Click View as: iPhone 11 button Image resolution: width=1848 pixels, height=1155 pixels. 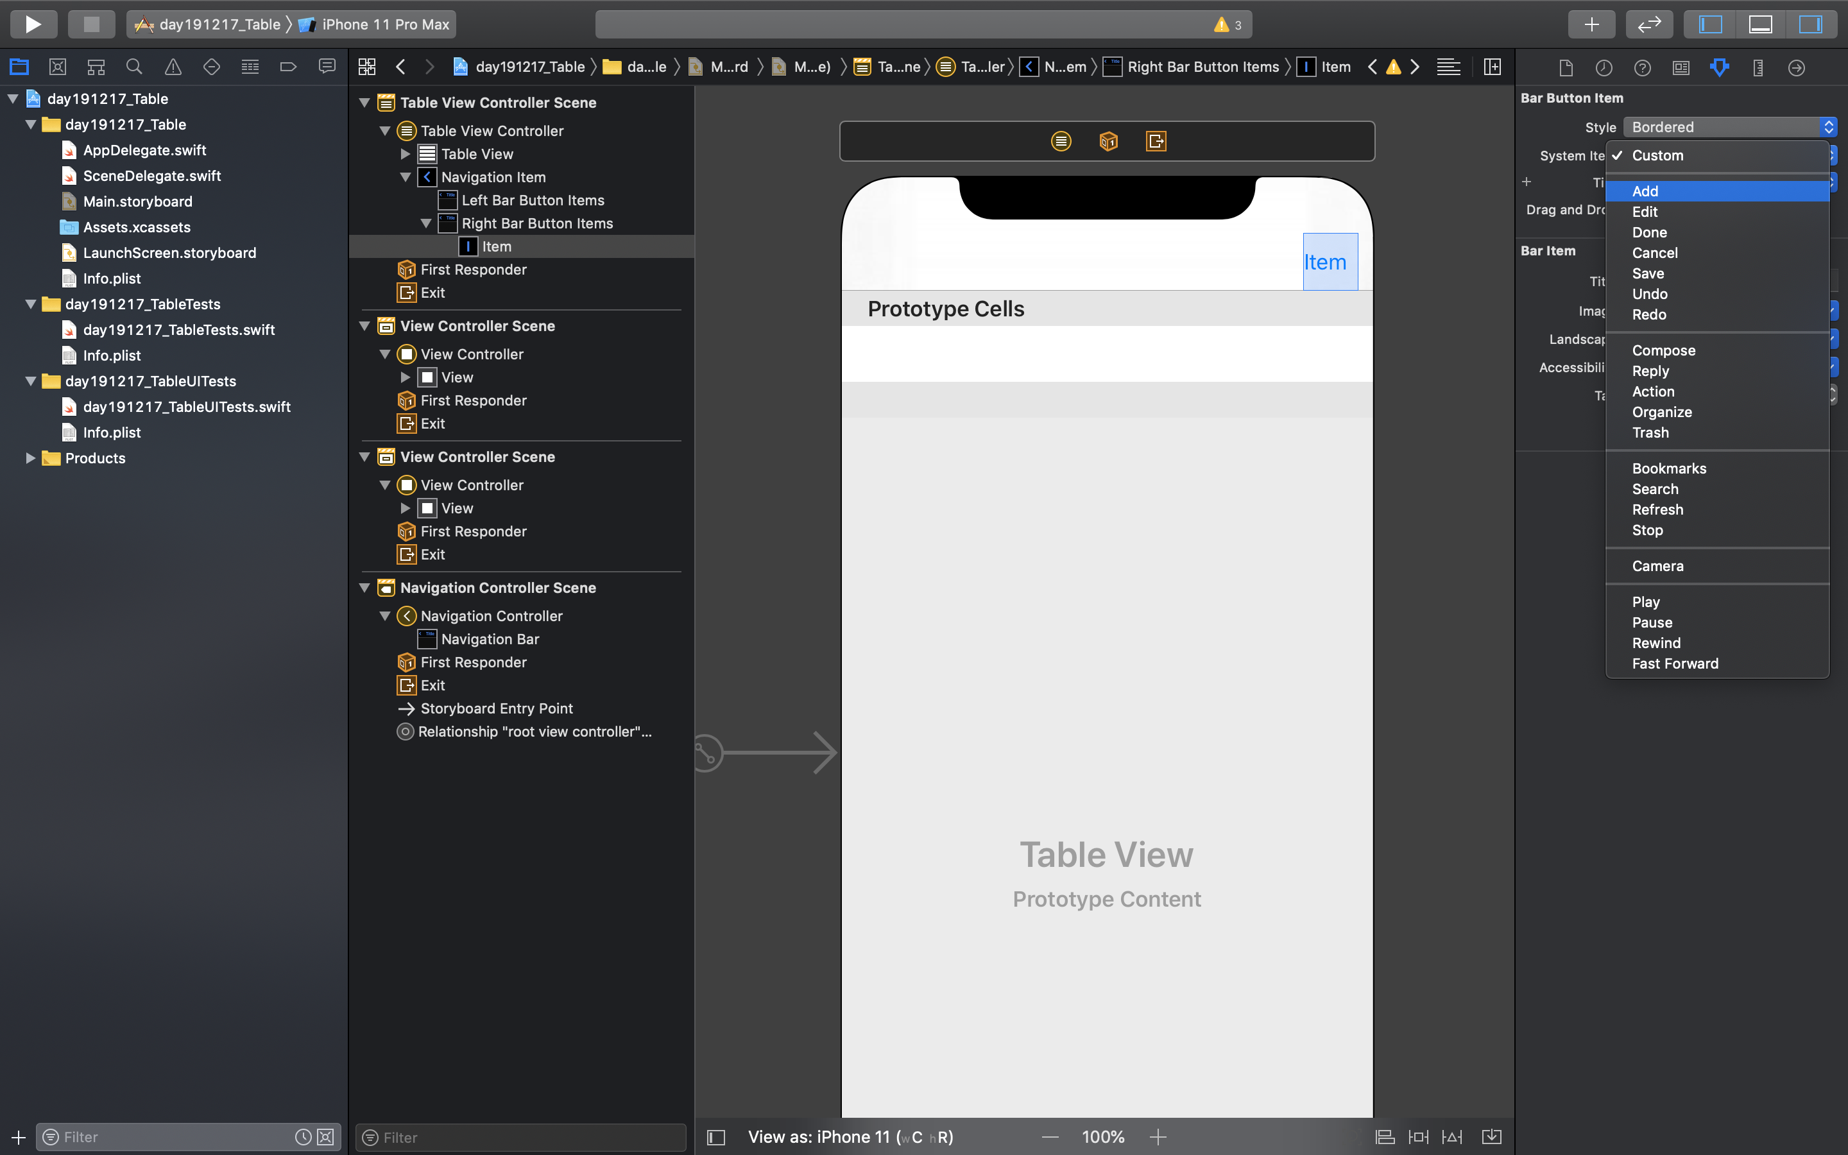(x=850, y=1136)
